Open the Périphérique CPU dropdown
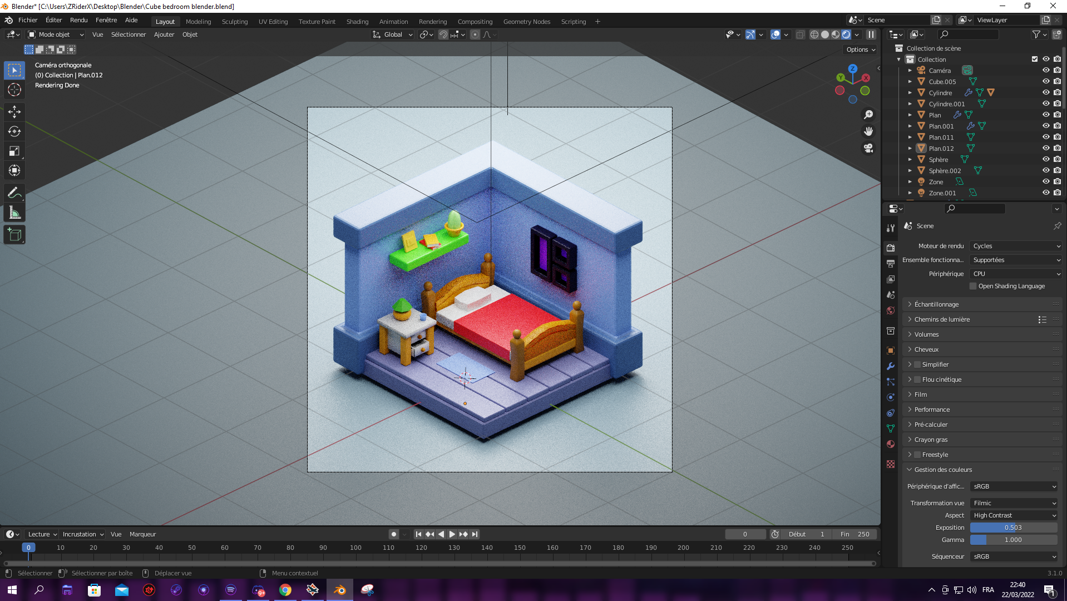This screenshot has height=601, width=1067. coord(1016,274)
